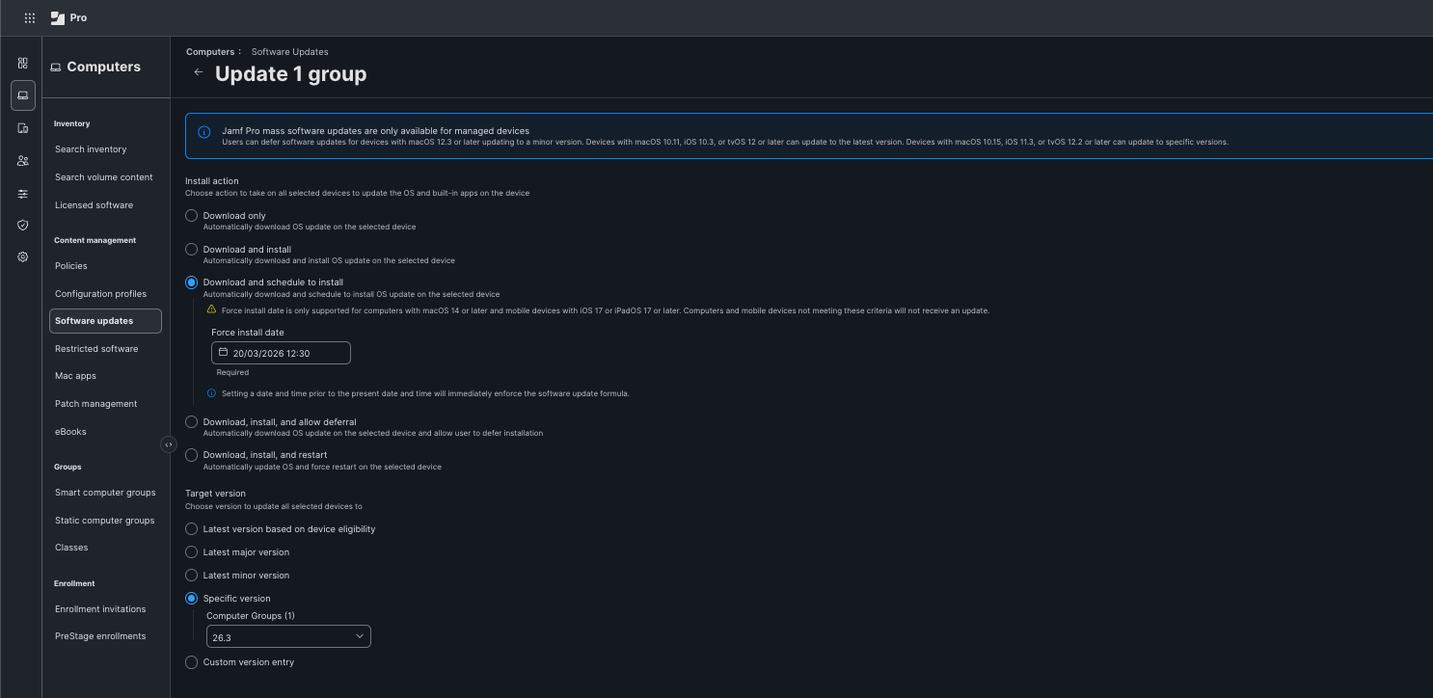Open the Settings sliders icon in sidebar
Screen dimensions: 1433x698
pyautogui.click(x=22, y=194)
